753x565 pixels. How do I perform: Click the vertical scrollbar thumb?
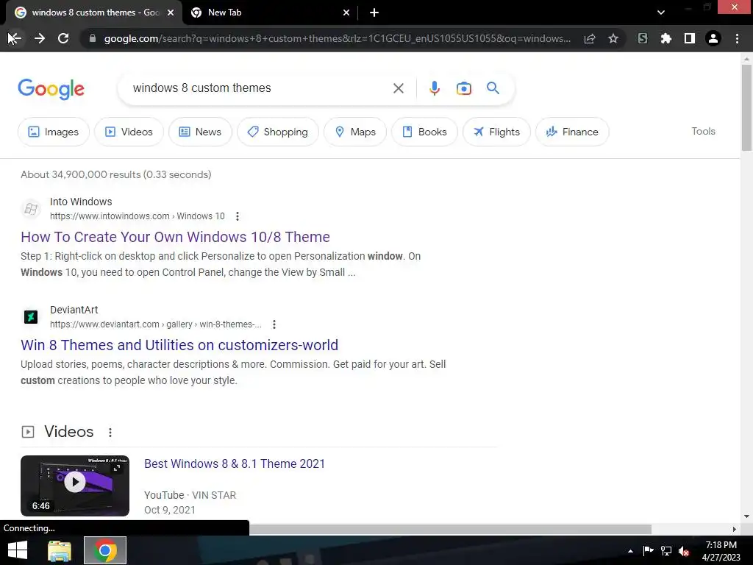pos(746,107)
